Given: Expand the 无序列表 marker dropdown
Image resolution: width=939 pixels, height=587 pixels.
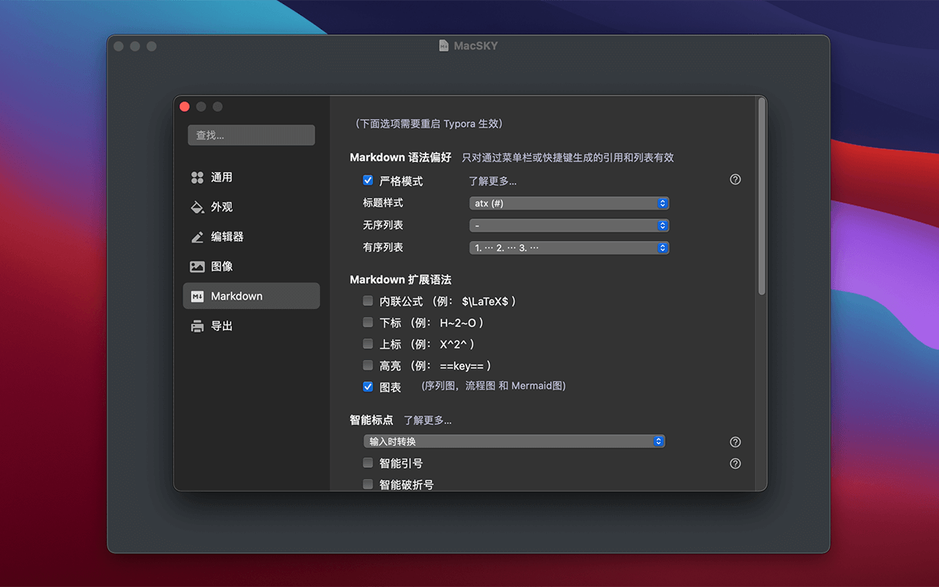Looking at the screenshot, I should pos(569,225).
